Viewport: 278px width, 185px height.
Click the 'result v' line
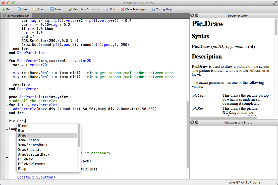pos(21,85)
